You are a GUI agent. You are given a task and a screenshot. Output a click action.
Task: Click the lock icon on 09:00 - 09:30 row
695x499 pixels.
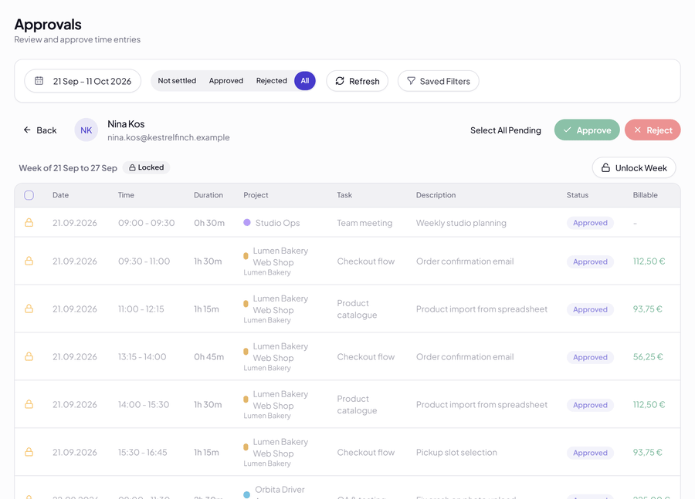click(29, 222)
